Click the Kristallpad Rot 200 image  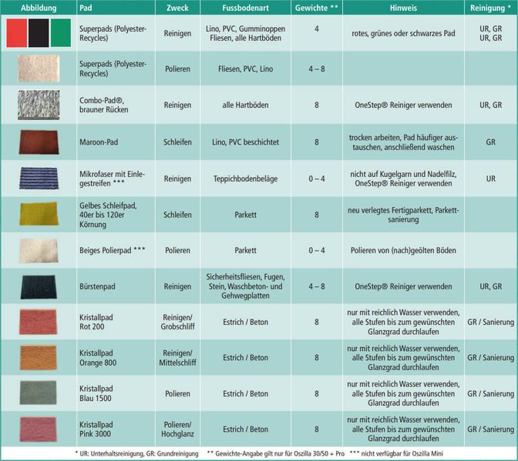click(x=38, y=322)
